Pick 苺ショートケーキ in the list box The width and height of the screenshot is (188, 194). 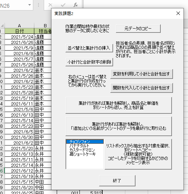pyautogui.click(x=85, y=154)
